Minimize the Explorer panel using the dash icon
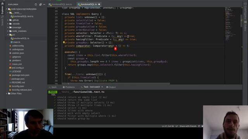 point(44,4)
